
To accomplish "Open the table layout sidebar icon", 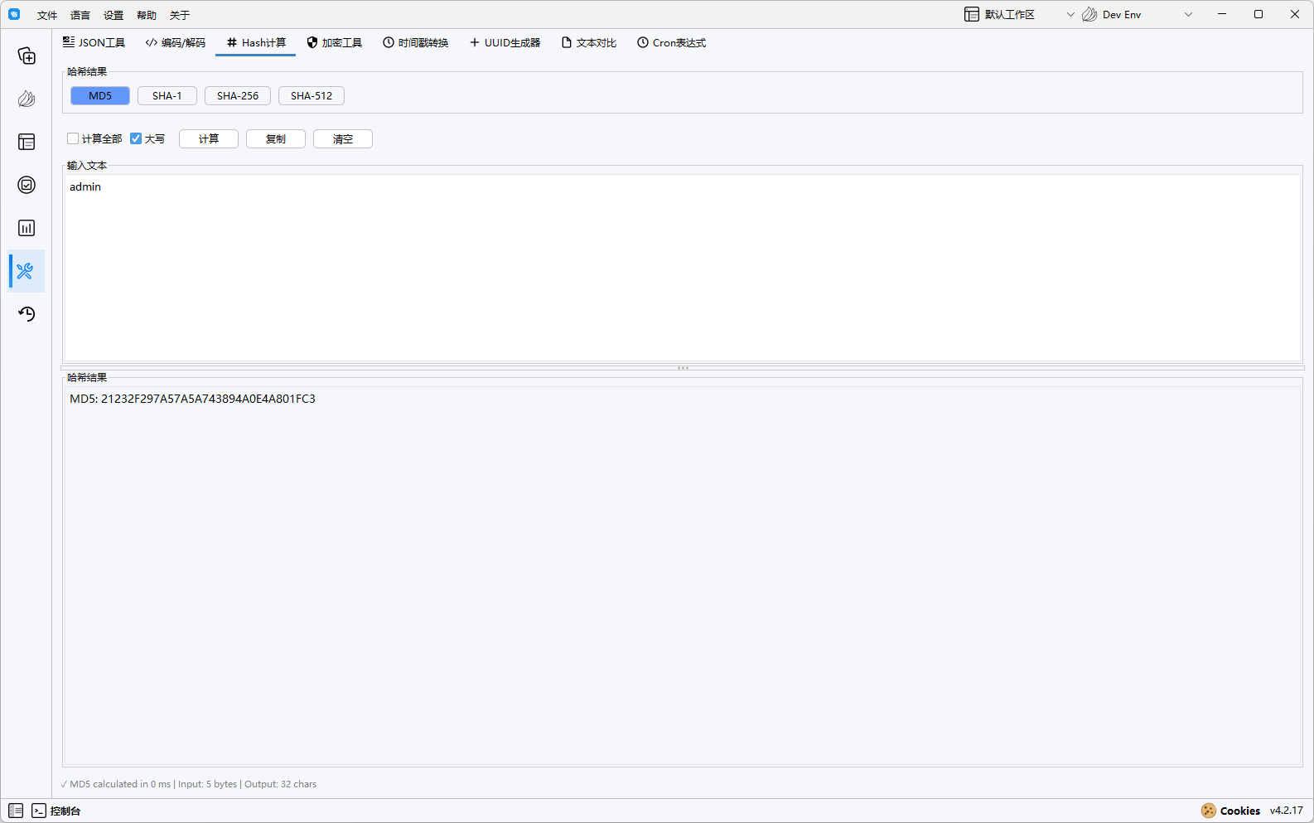I will click(x=27, y=143).
